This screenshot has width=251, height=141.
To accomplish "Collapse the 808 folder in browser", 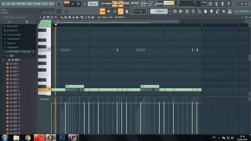I will [10, 56].
